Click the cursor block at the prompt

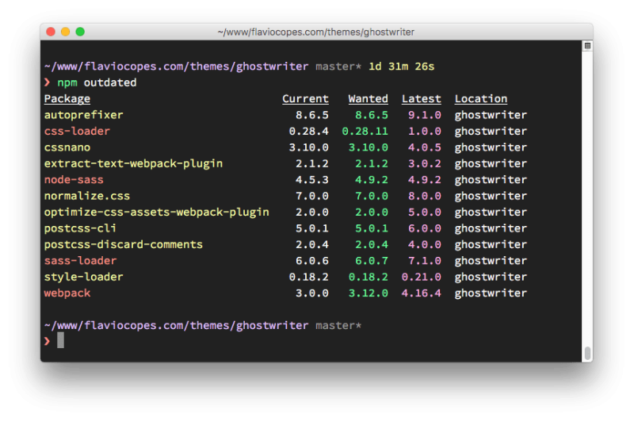coord(60,340)
